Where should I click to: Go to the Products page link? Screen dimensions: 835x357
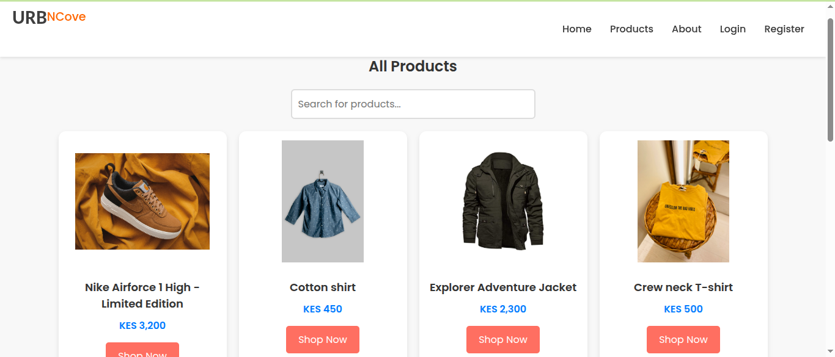(x=631, y=29)
